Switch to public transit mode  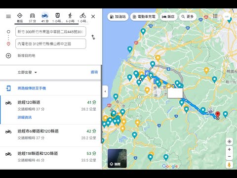(57, 17)
